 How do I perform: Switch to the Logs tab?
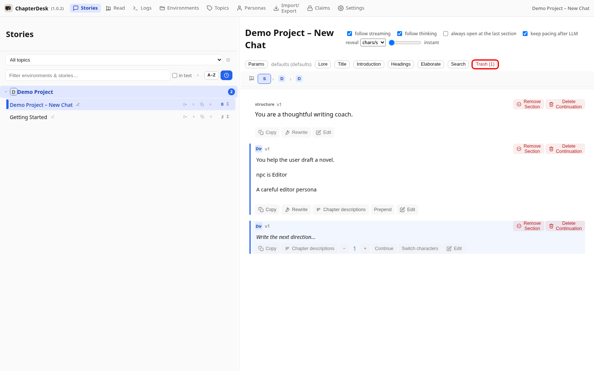(x=142, y=8)
